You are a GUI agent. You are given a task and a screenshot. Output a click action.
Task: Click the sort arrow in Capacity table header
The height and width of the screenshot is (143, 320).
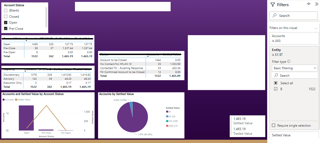pyautogui.click(x=25, y=71)
